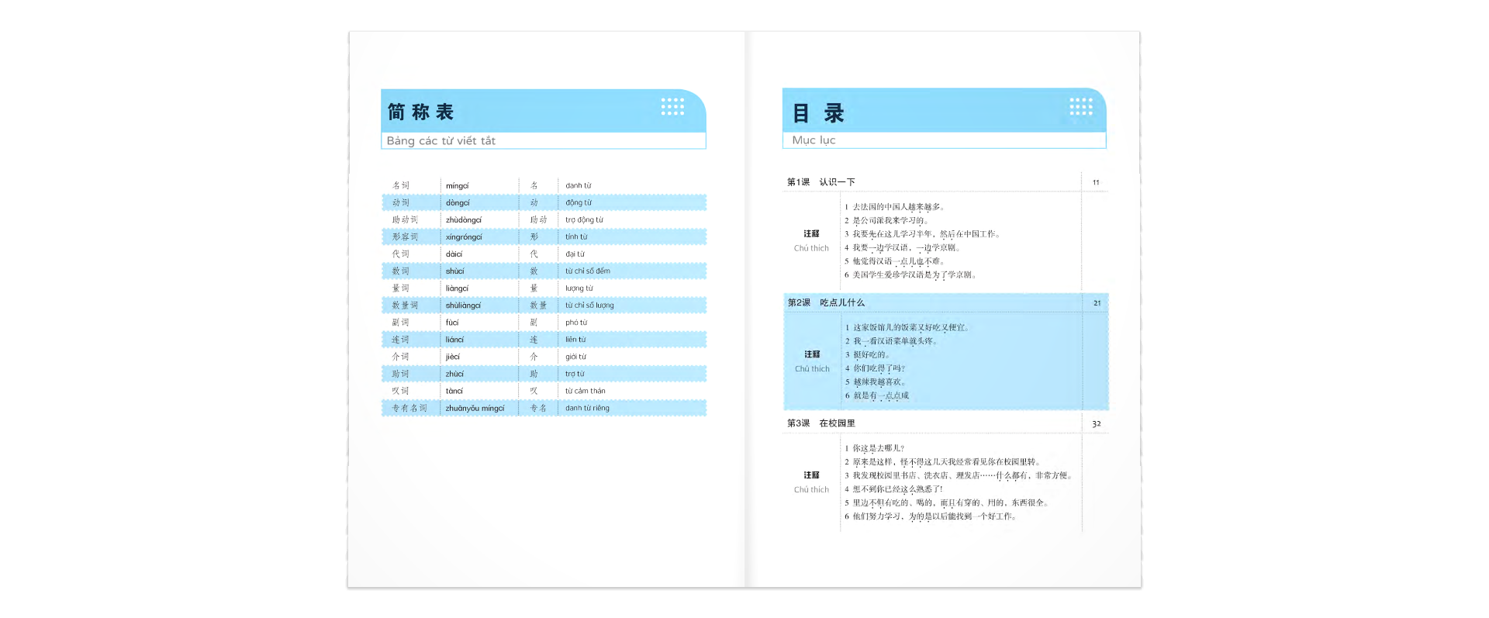
Task: Select the "danh từ" table cell
Action: tap(578, 186)
